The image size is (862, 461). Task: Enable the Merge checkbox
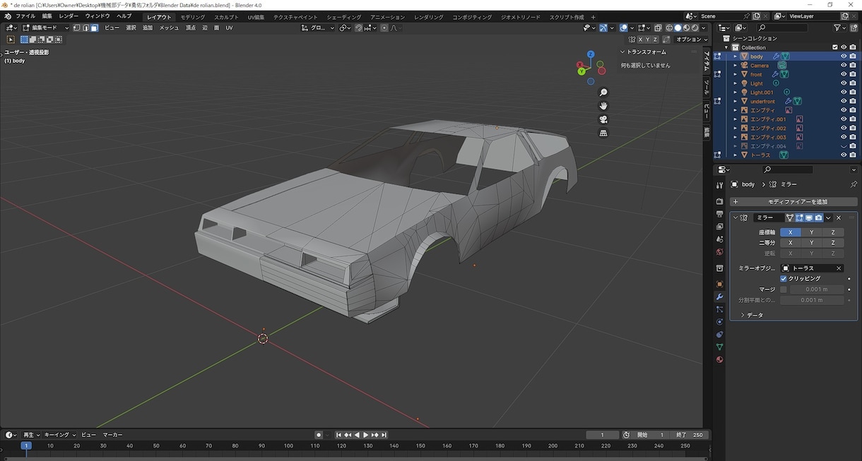click(x=784, y=289)
